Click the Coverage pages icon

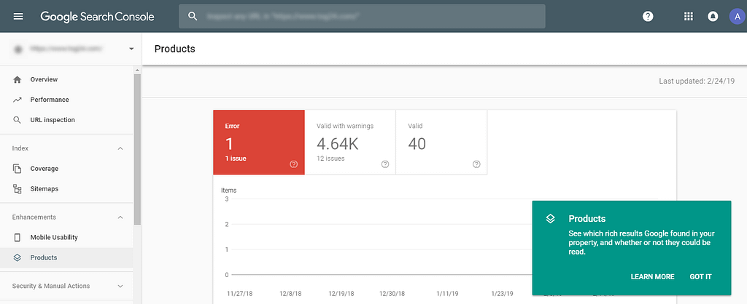(18, 169)
